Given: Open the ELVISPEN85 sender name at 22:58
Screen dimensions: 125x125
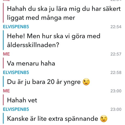Looking at the screenshot, I should (16, 72).
